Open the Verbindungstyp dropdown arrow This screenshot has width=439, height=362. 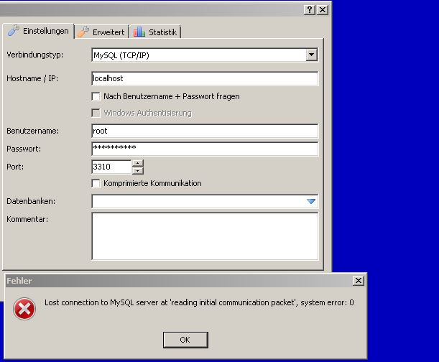point(312,55)
